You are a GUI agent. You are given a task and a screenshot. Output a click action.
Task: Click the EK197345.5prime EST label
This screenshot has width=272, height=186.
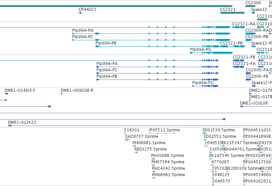227,156
